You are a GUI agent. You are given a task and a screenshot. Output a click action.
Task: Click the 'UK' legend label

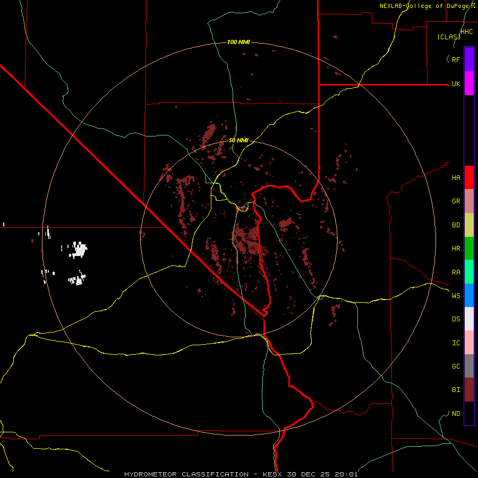coord(456,84)
